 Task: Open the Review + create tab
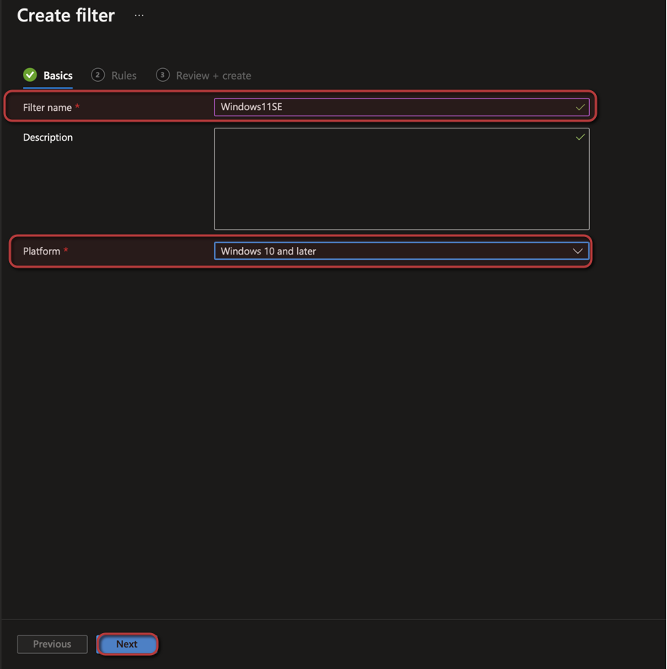(213, 76)
